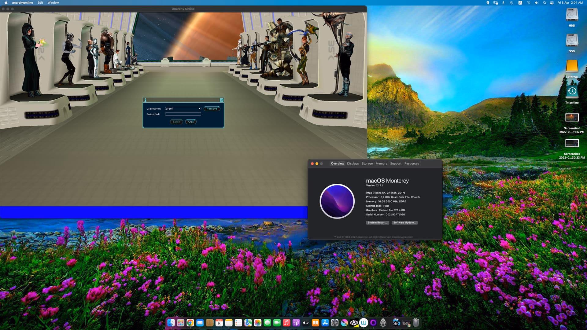Open Messages from the Dock
The height and width of the screenshot is (330, 587).
[x=267, y=323]
